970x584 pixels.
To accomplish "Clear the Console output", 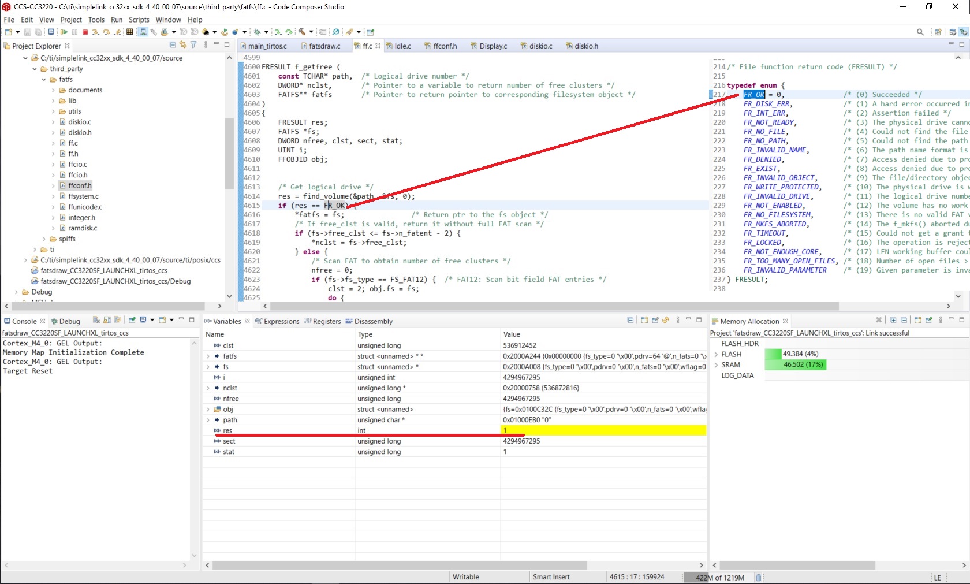I will [x=96, y=321].
